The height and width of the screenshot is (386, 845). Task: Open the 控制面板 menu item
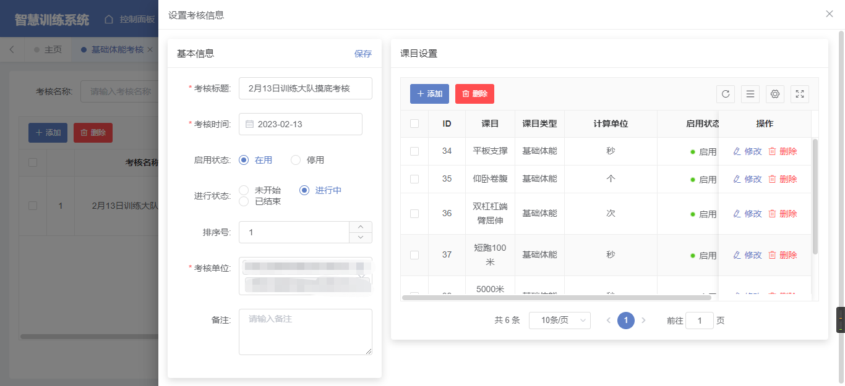click(x=130, y=19)
